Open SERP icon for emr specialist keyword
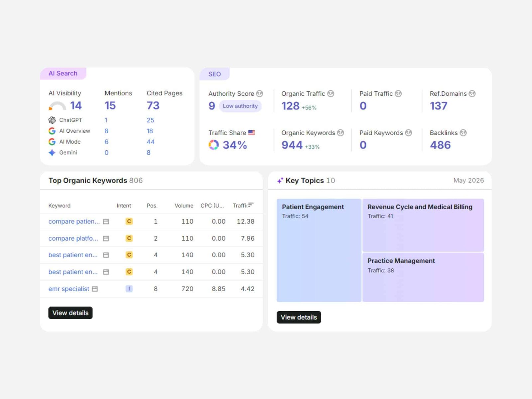532x399 pixels. pos(95,289)
